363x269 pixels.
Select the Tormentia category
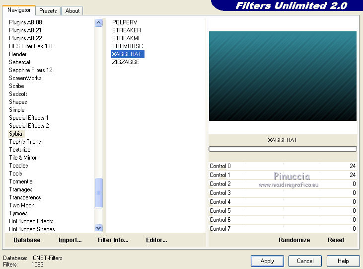(x=20, y=181)
